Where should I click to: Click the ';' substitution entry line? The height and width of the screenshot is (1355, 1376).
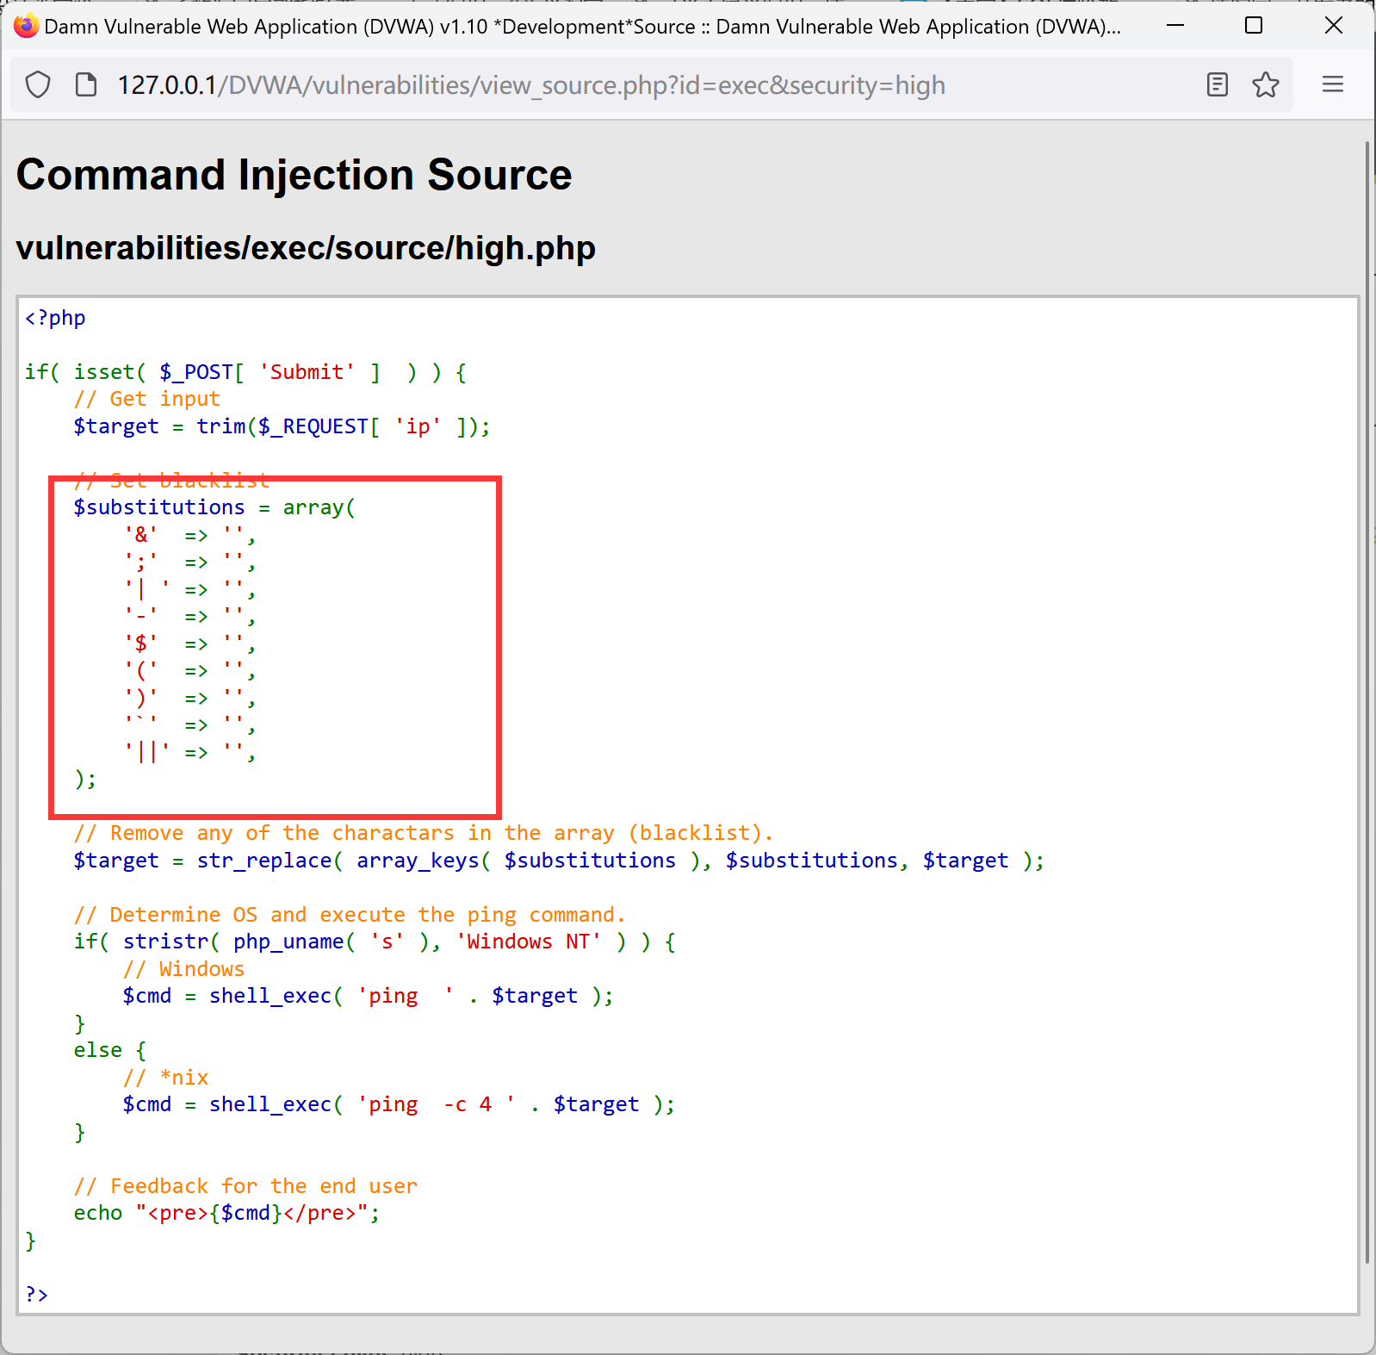(x=190, y=562)
